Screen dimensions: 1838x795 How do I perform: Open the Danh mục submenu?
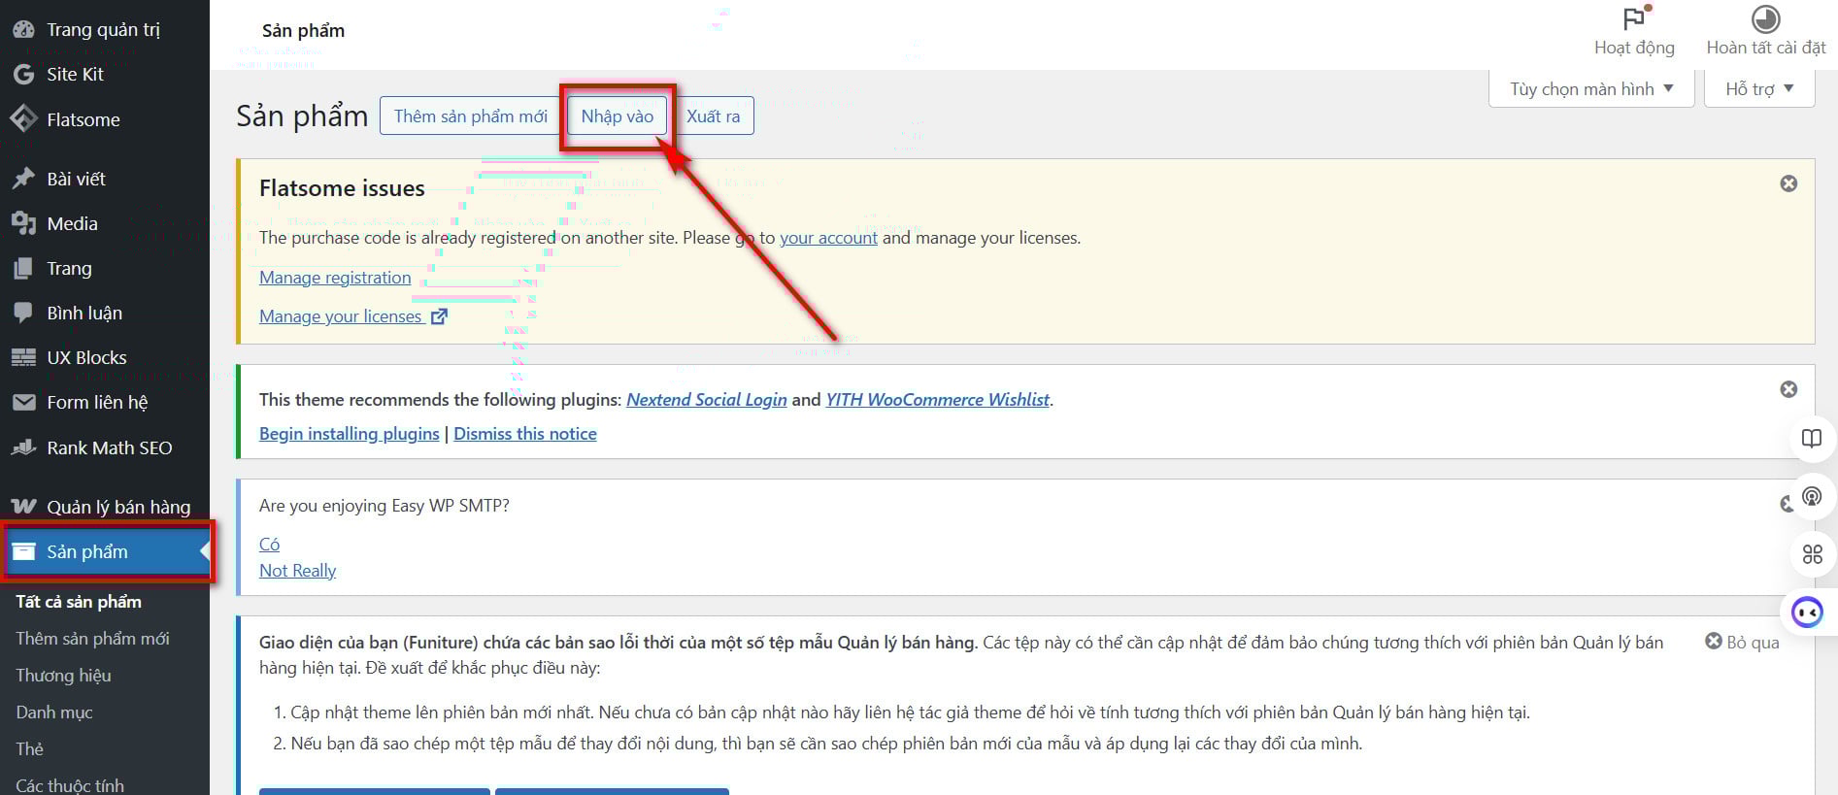(x=54, y=712)
